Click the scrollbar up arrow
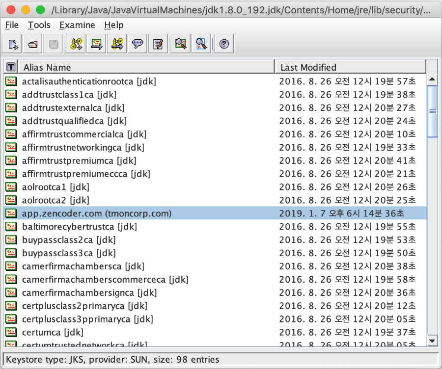This screenshot has height=369, width=442. (x=432, y=79)
